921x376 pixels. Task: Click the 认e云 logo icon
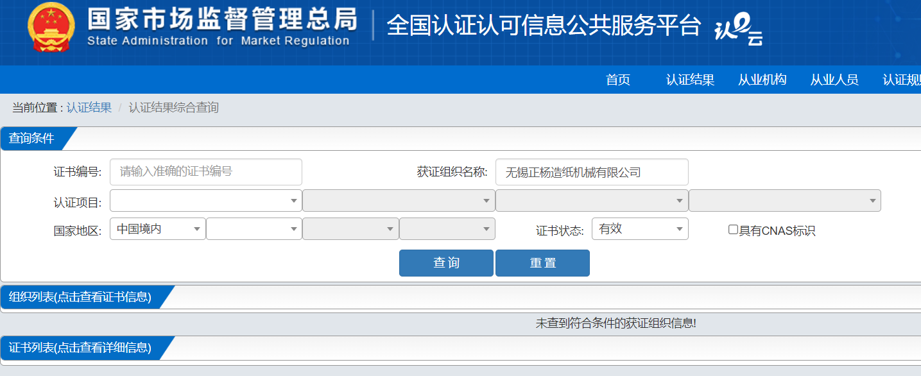(x=739, y=30)
